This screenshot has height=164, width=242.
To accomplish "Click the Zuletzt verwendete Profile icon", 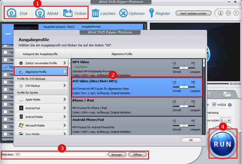I will pyautogui.click(x=21, y=63).
